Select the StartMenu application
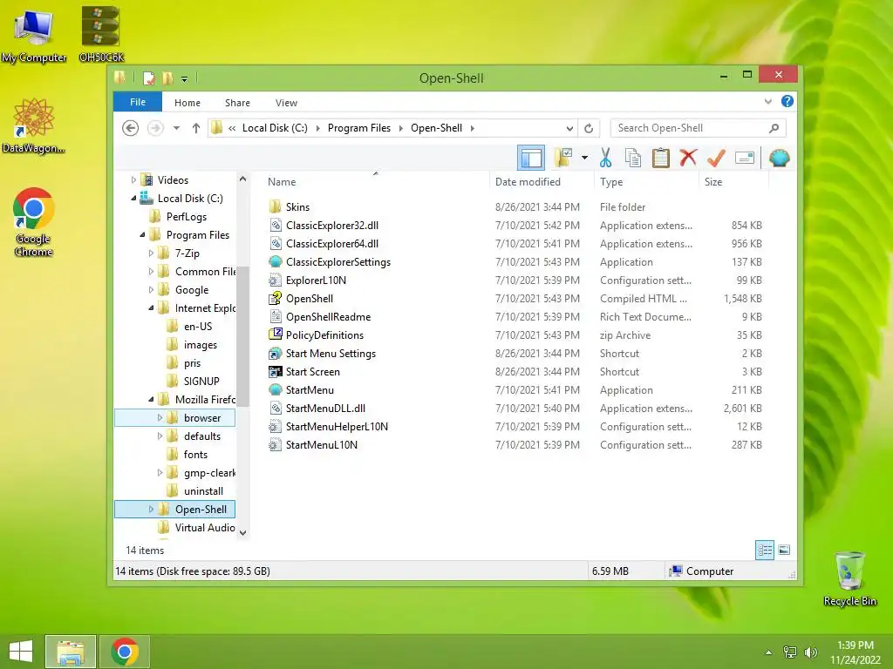Screen dimensions: 893x669 click(310, 389)
